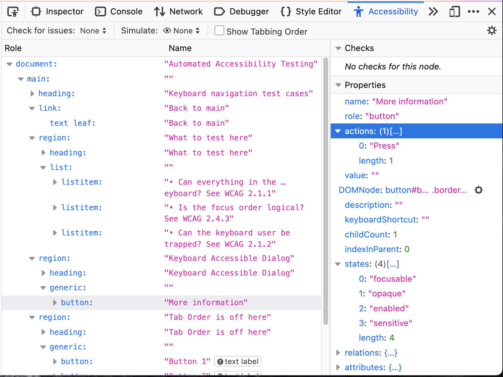The height and width of the screenshot is (377, 503).
Task: Click the show more tabs chevron
Action: [x=433, y=11]
